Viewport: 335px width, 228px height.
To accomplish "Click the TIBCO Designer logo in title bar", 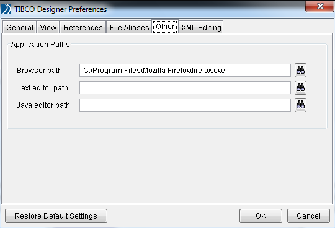I will [x=6, y=9].
